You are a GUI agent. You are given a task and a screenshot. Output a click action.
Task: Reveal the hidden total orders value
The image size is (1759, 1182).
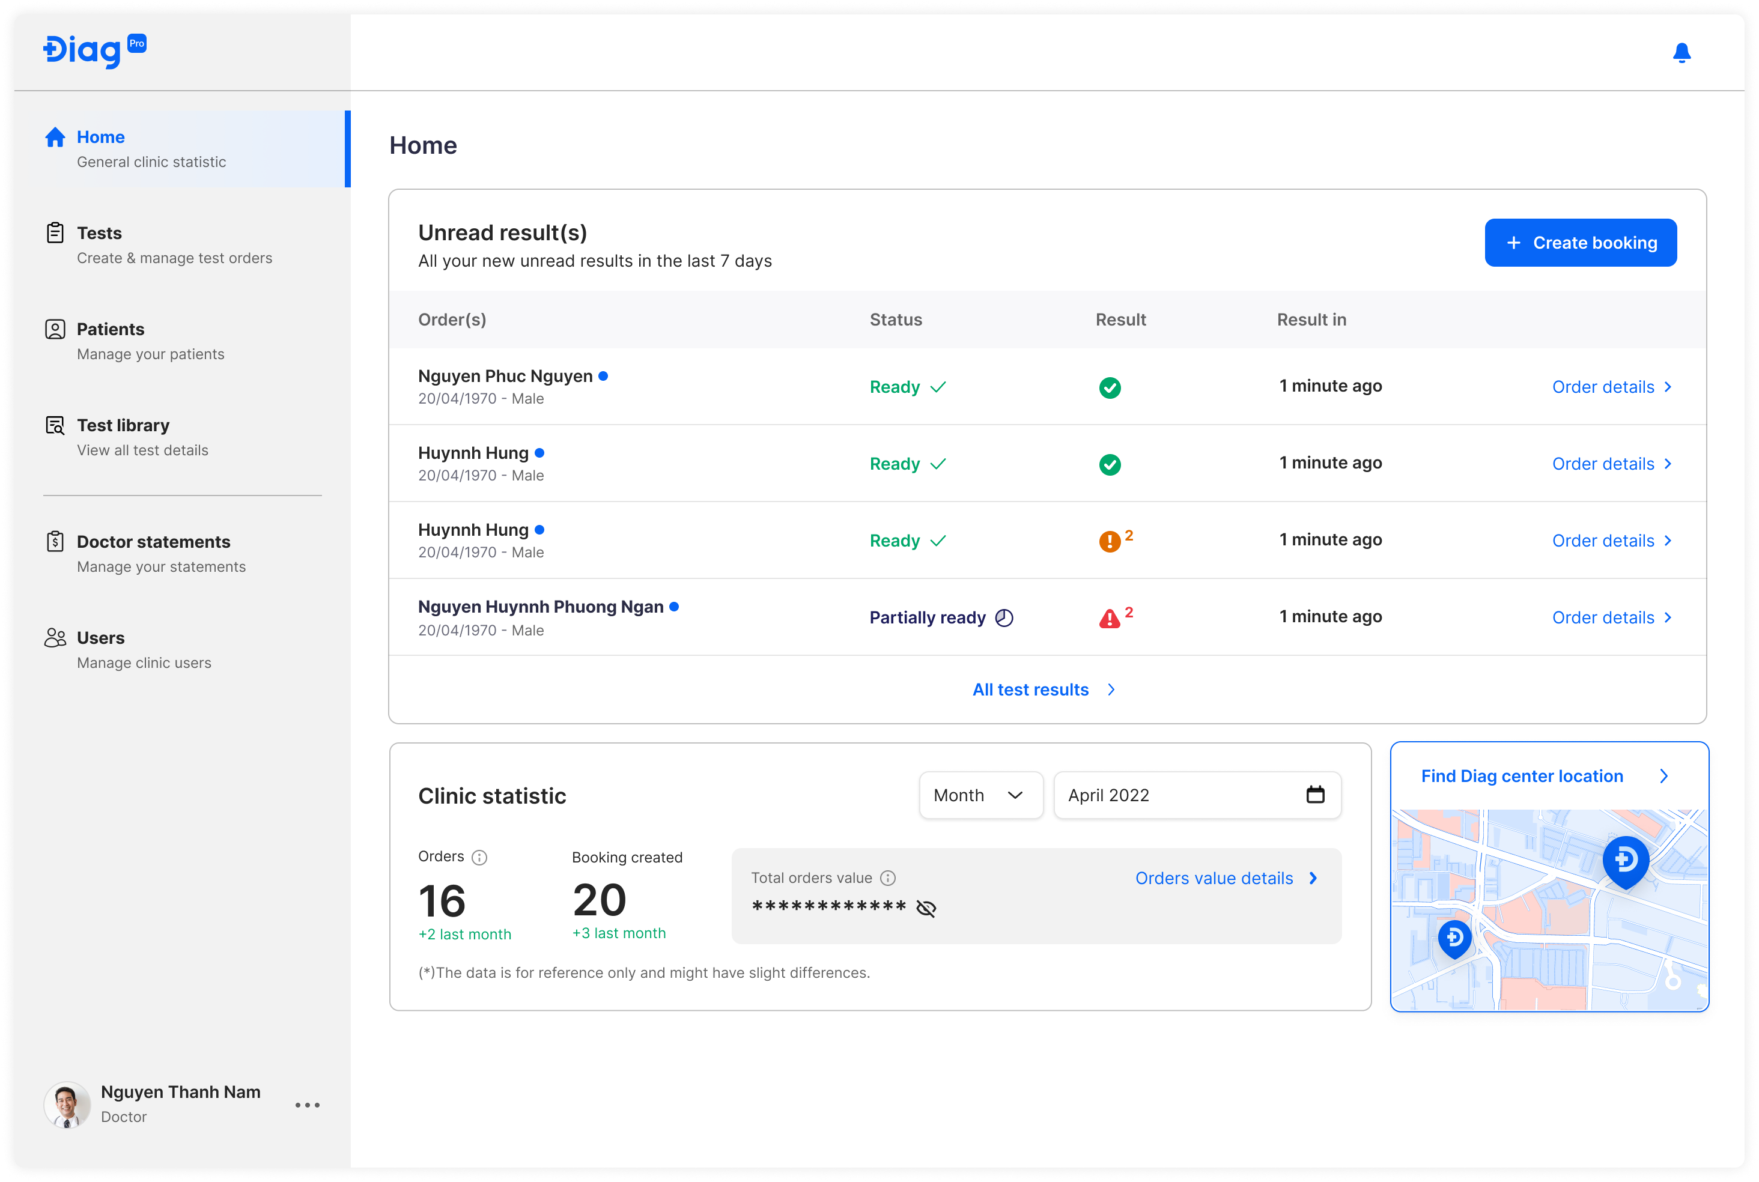click(928, 908)
